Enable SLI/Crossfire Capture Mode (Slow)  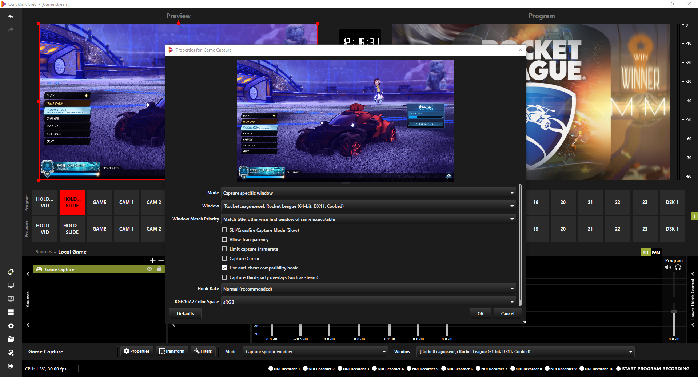pyautogui.click(x=224, y=230)
